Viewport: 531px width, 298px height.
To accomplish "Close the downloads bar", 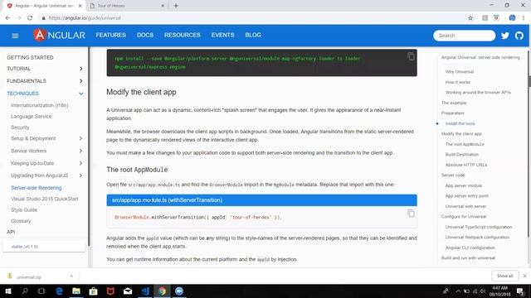I will pyautogui.click(x=524, y=276).
